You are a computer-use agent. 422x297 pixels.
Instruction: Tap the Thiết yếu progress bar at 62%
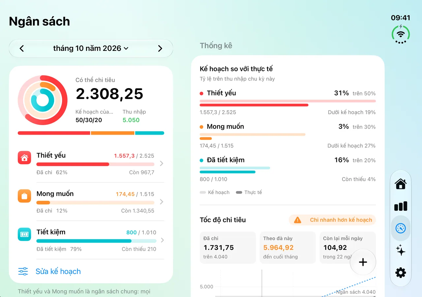click(x=95, y=164)
